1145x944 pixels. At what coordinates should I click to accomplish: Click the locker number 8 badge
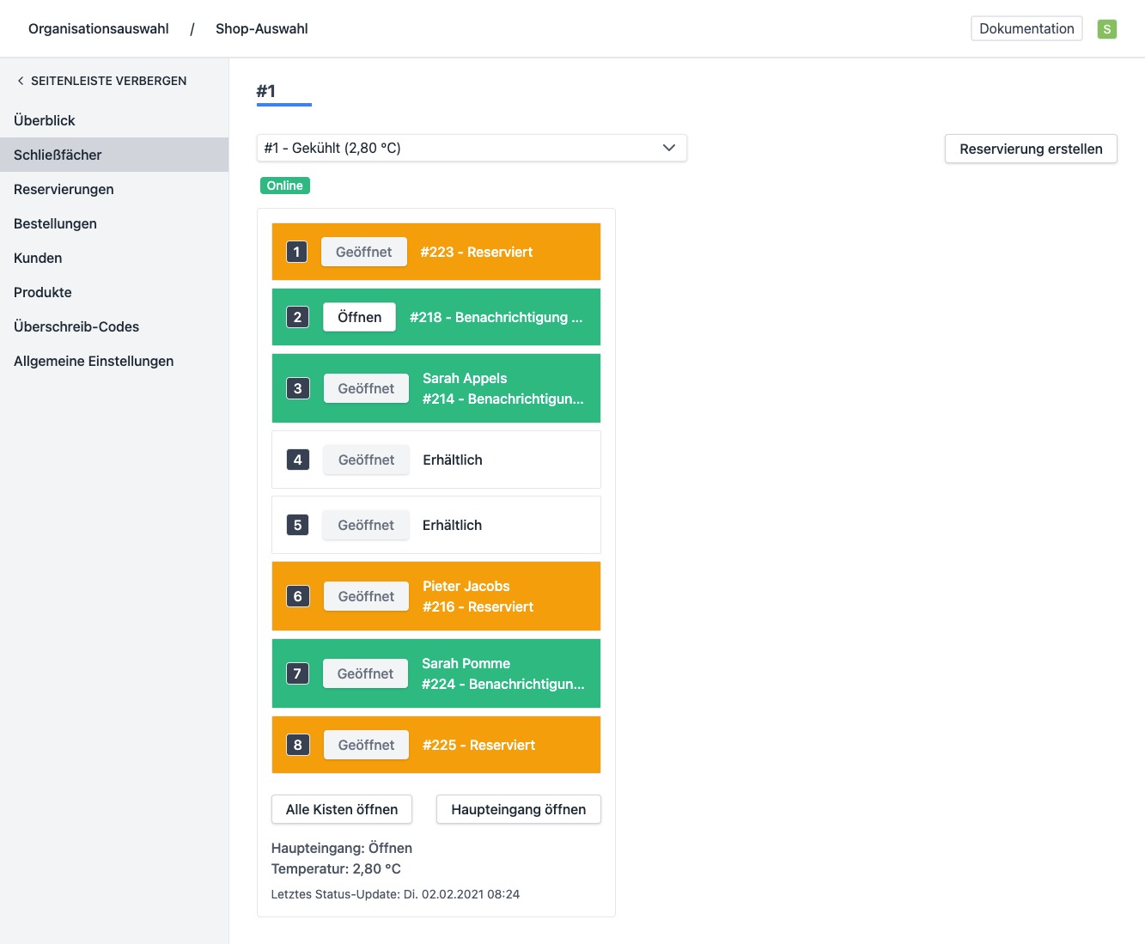[x=297, y=745]
